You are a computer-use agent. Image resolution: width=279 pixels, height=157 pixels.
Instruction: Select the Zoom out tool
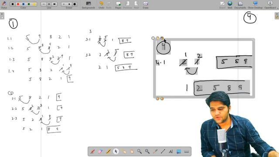147,151
